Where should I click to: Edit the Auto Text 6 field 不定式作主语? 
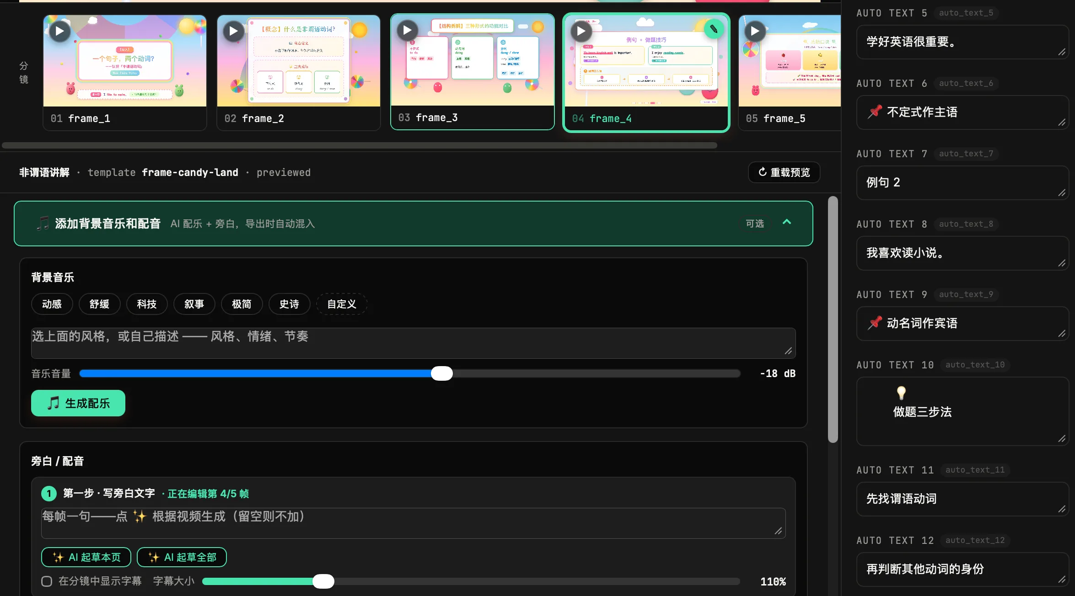point(962,112)
